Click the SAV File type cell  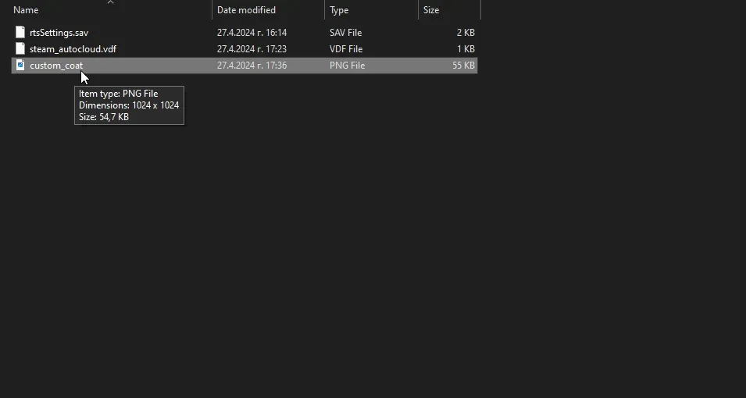click(345, 33)
